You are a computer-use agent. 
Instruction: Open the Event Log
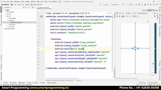click(x=142, y=83)
